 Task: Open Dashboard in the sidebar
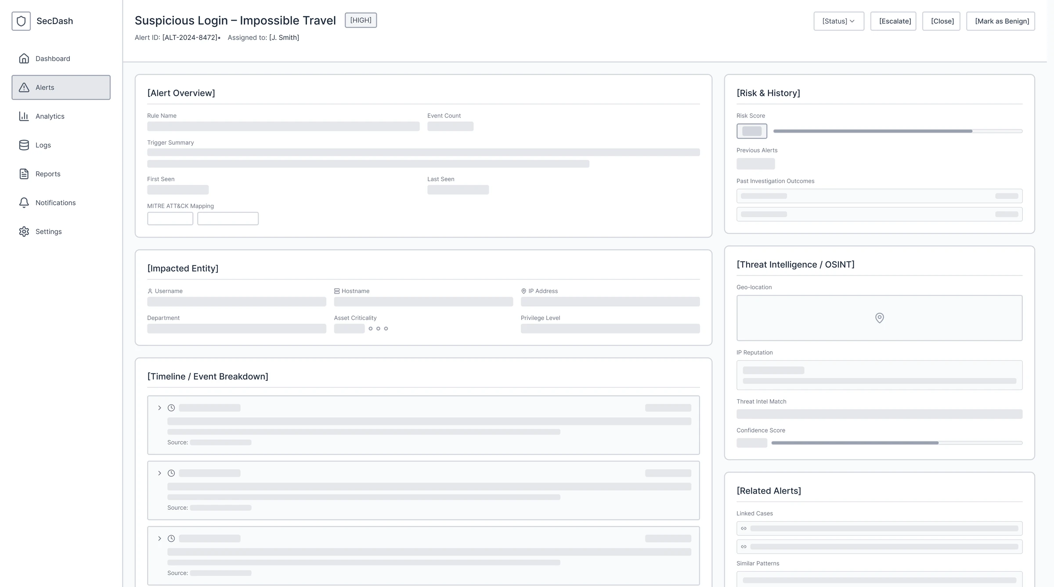coord(61,58)
